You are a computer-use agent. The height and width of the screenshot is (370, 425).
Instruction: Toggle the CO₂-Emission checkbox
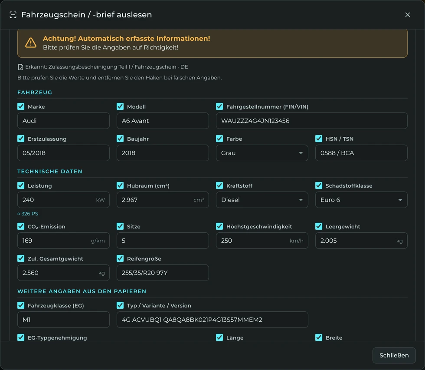pos(21,226)
